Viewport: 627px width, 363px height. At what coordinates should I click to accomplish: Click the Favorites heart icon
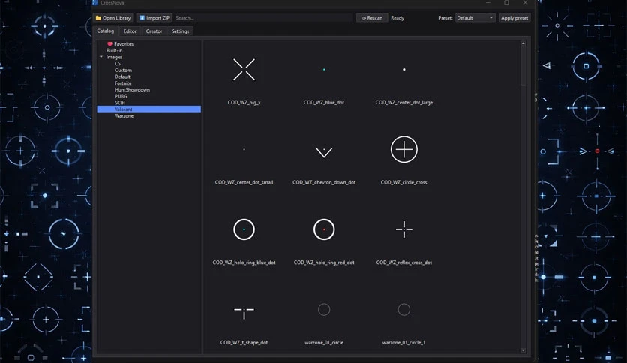[x=109, y=44]
